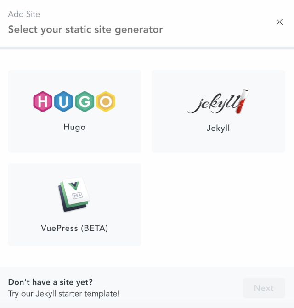
Task: Choose the Hugo generator card
Action: point(75,111)
